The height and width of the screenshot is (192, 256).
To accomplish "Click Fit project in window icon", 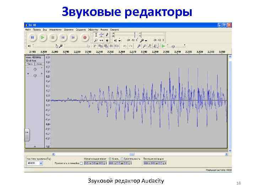I will click(x=156, y=46).
